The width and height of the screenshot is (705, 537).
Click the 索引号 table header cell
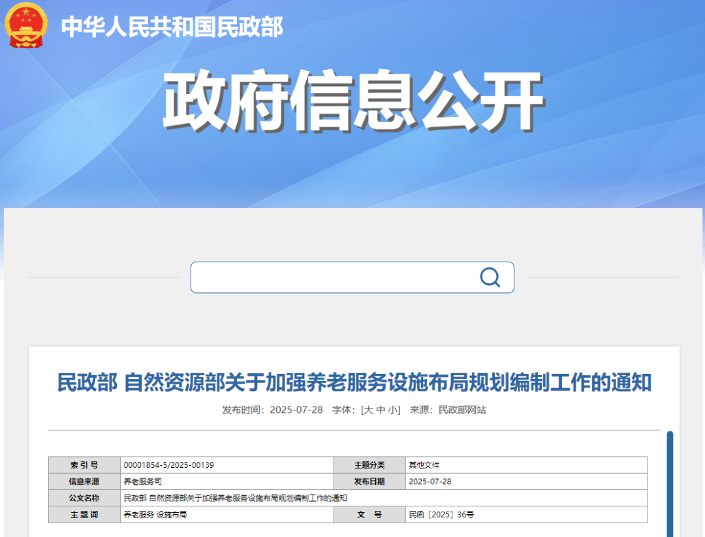tap(83, 465)
